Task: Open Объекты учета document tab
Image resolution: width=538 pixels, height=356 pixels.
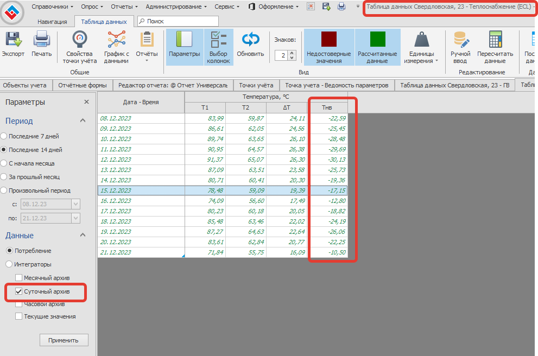Action: 25,85
